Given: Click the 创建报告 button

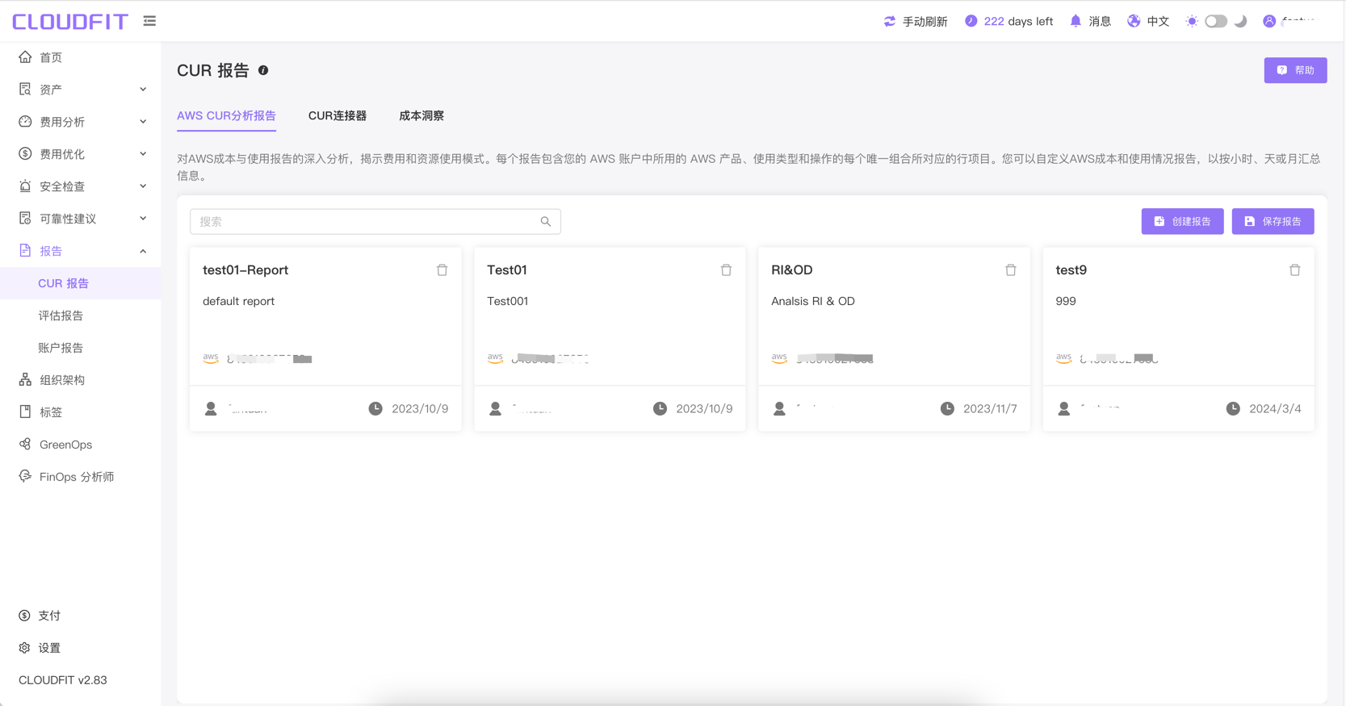Looking at the screenshot, I should tap(1182, 221).
